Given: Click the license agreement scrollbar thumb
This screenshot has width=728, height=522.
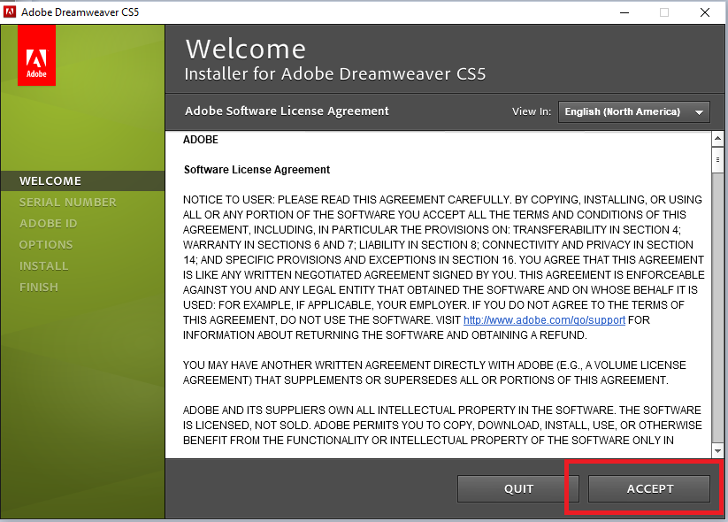Looking at the screenshot, I should click(x=718, y=159).
